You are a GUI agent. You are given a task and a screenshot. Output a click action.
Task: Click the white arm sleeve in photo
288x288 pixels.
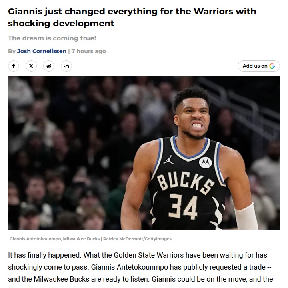[246, 216]
